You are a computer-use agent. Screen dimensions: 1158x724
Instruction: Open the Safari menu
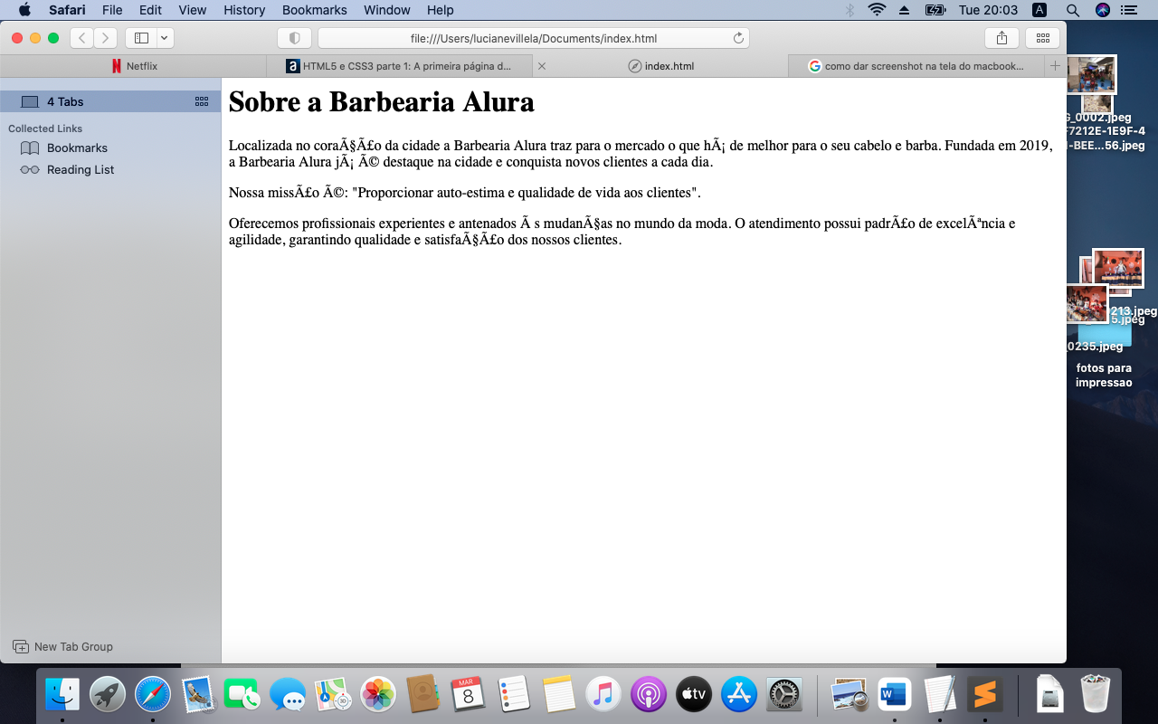pyautogui.click(x=67, y=10)
